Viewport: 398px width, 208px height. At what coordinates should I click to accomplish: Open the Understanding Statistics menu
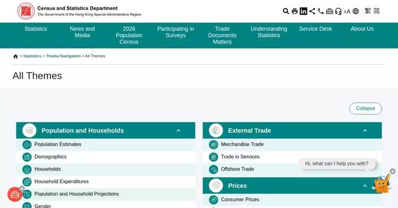[x=269, y=32]
